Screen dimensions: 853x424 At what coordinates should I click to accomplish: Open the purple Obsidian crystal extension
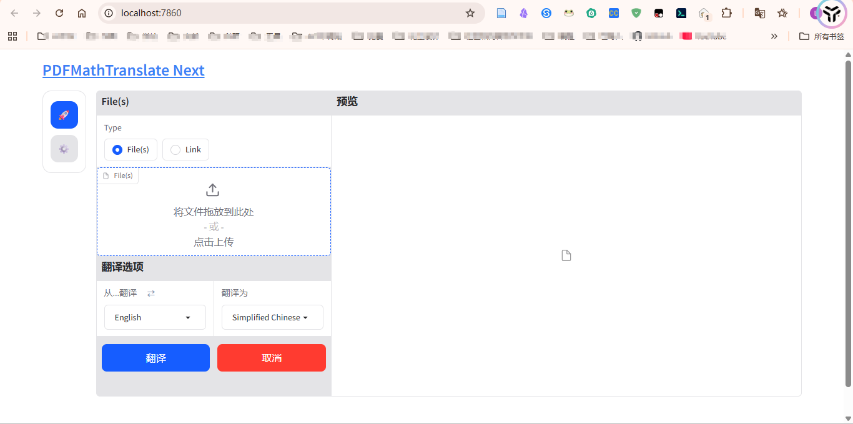pos(524,13)
